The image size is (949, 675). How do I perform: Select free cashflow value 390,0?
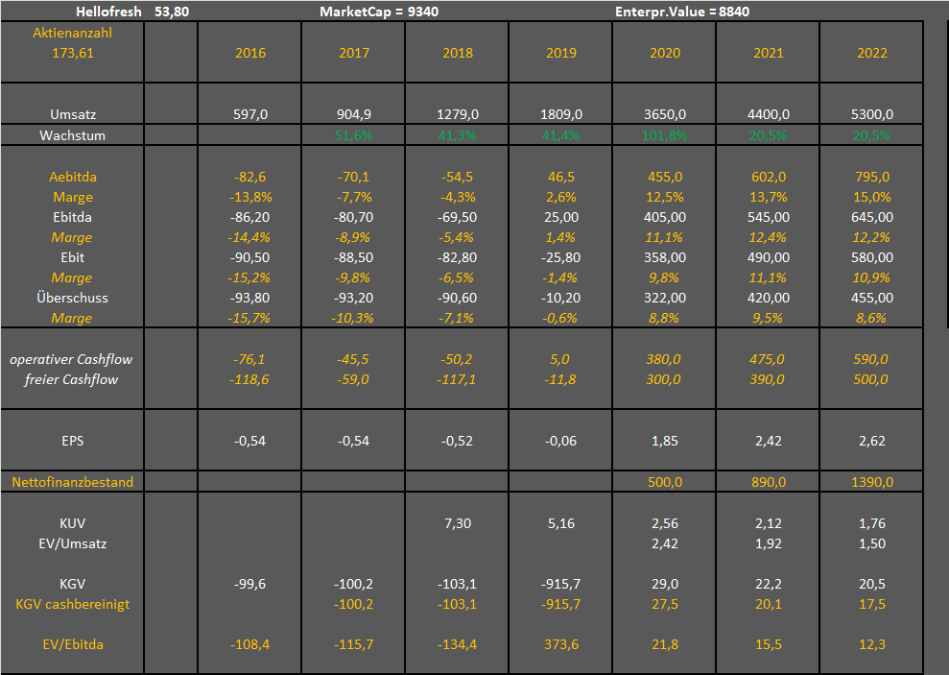click(767, 379)
